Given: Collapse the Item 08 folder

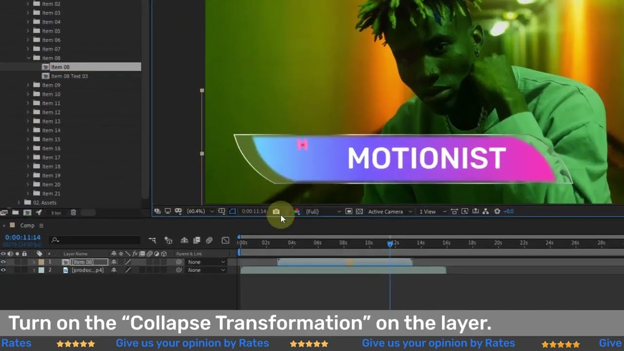Looking at the screenshot, I should coord(28,58).
